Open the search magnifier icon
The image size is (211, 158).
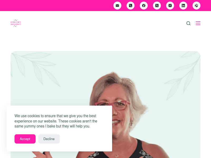click(x=188, y=23)
